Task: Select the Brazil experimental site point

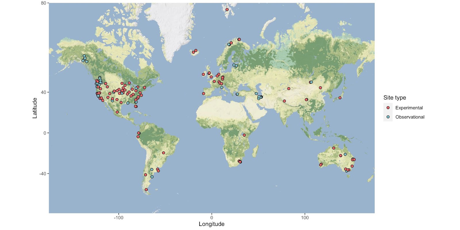Action: click(164, 153)
